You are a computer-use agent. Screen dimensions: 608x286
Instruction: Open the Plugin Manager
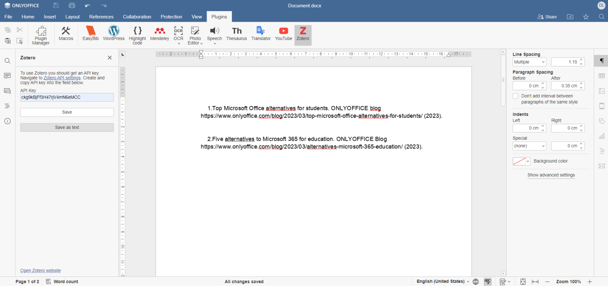[x=40, y=35]
